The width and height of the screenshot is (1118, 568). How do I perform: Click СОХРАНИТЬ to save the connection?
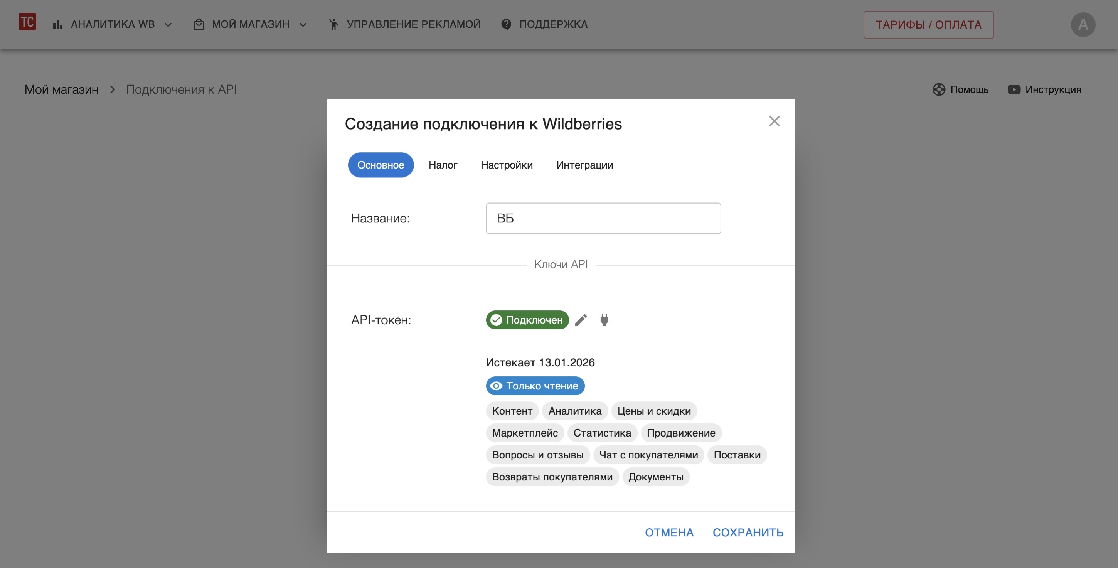click(x=748, y=533)
